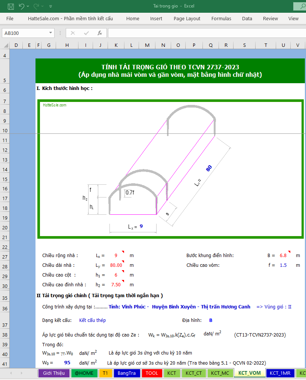This screenshot has height=380, width=306.
Task: Switch to the Home ribbon tab
Action: tap(133, 19)
